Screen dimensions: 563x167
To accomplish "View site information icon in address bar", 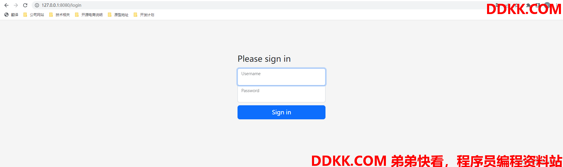I will pos(37,5).
